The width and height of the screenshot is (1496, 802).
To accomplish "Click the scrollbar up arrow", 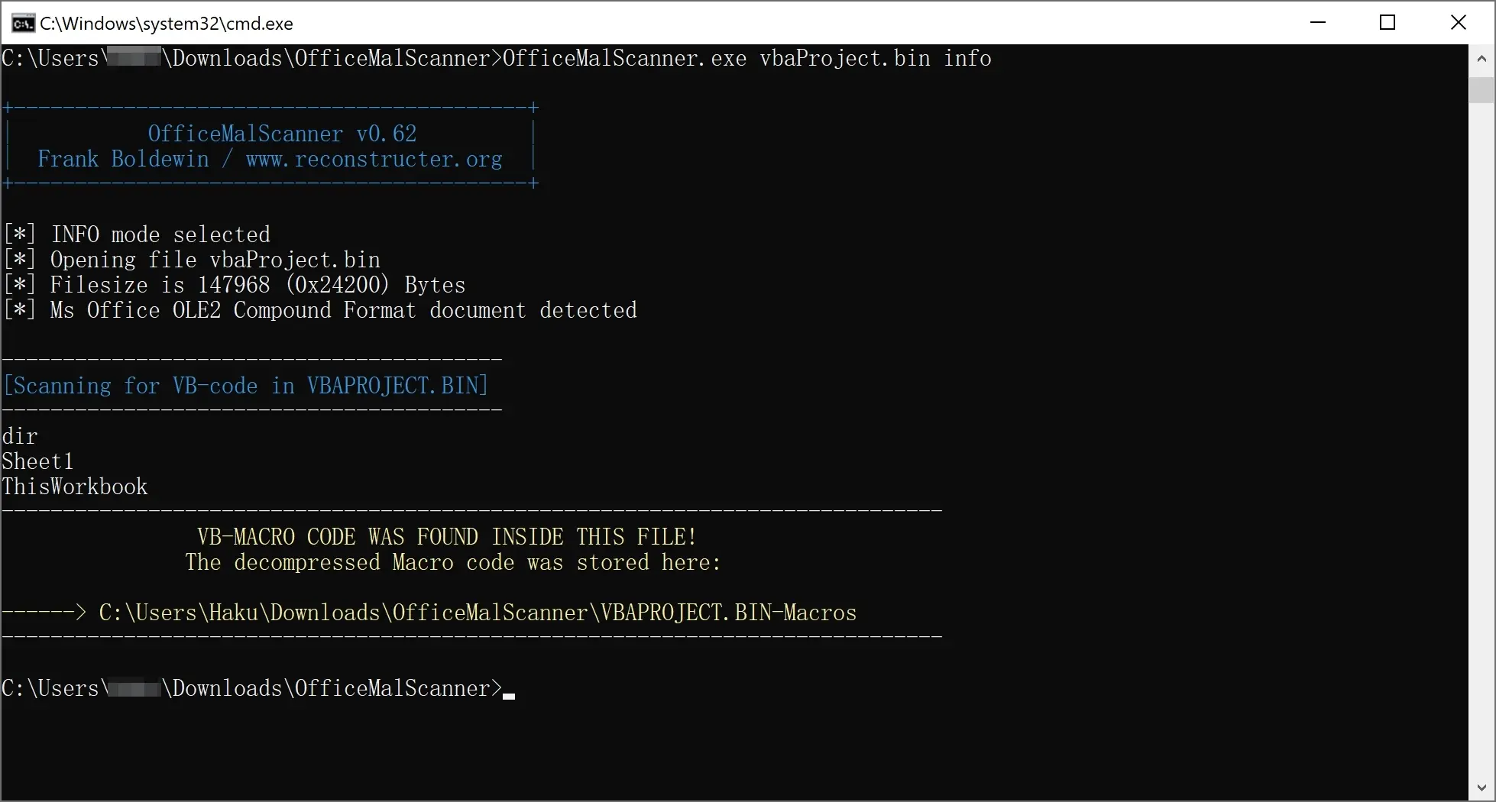I will coord(1481,58).
